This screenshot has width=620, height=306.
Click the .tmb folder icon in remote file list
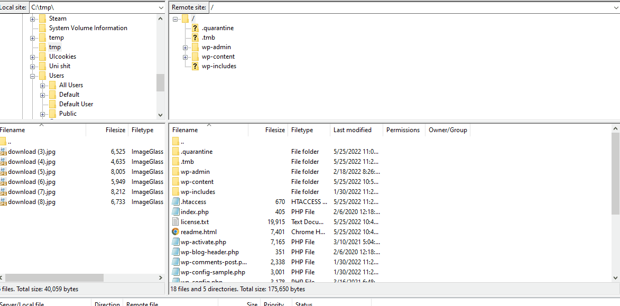[175, 161]
